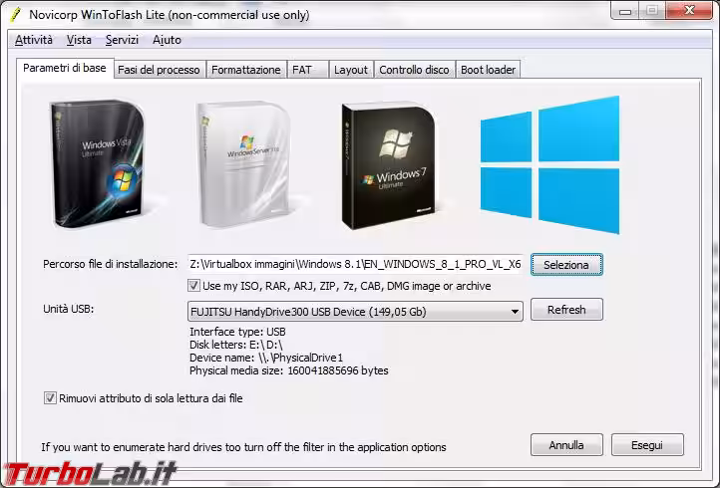Uncheck 'Rimuovi attributo di sola lettura'

point(50,398)
